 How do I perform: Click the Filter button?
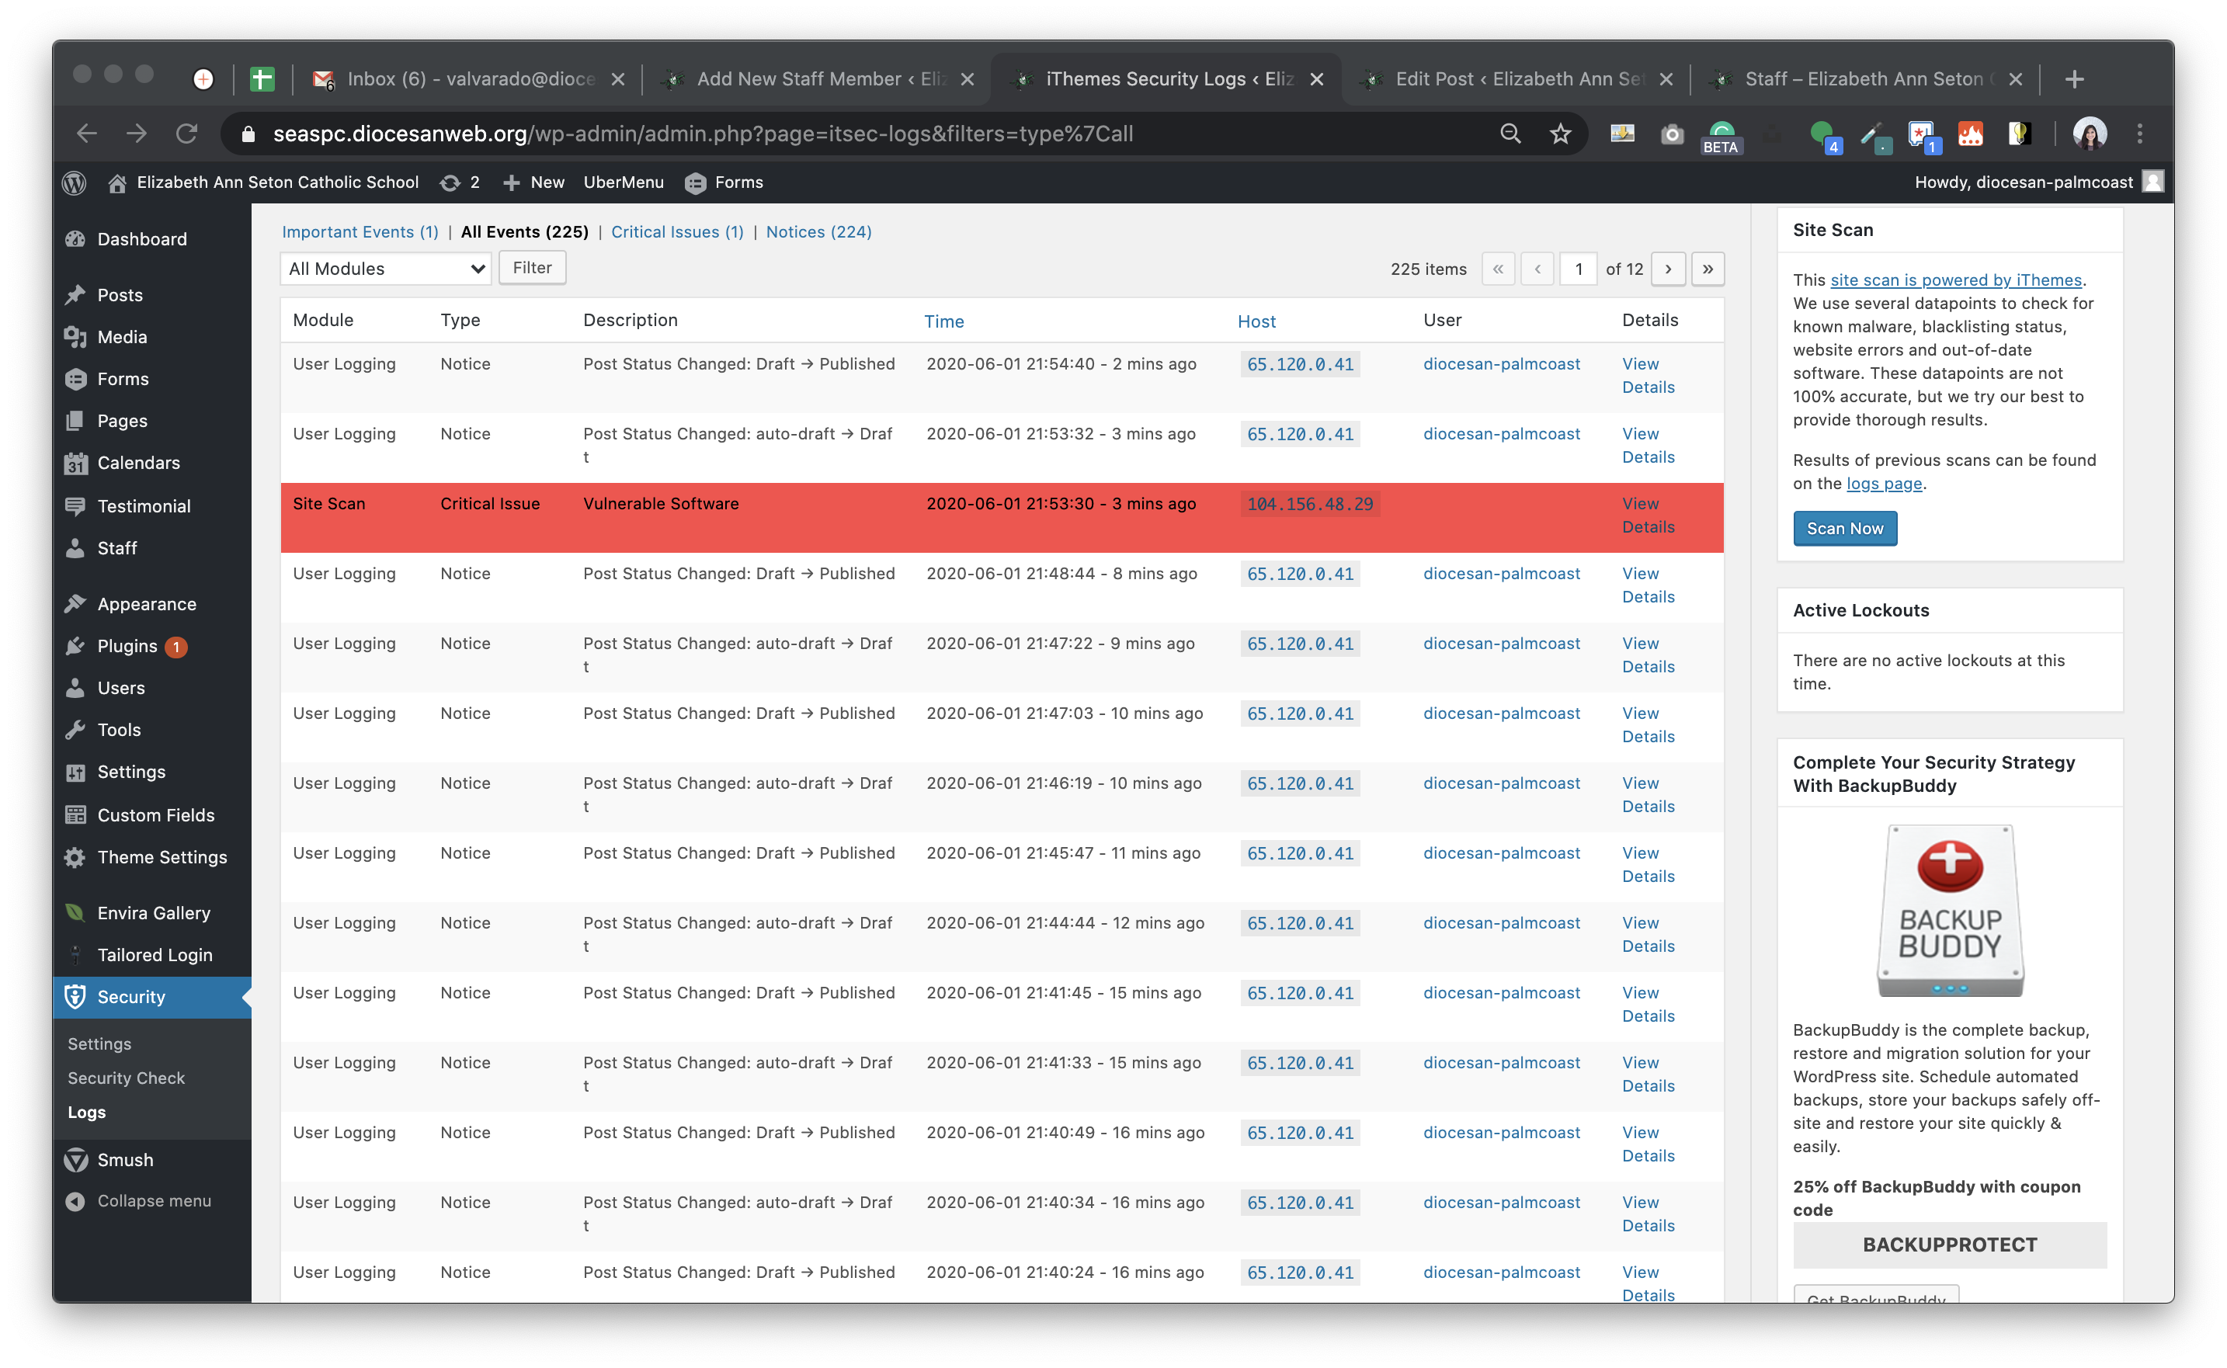[x=532, y=268]
